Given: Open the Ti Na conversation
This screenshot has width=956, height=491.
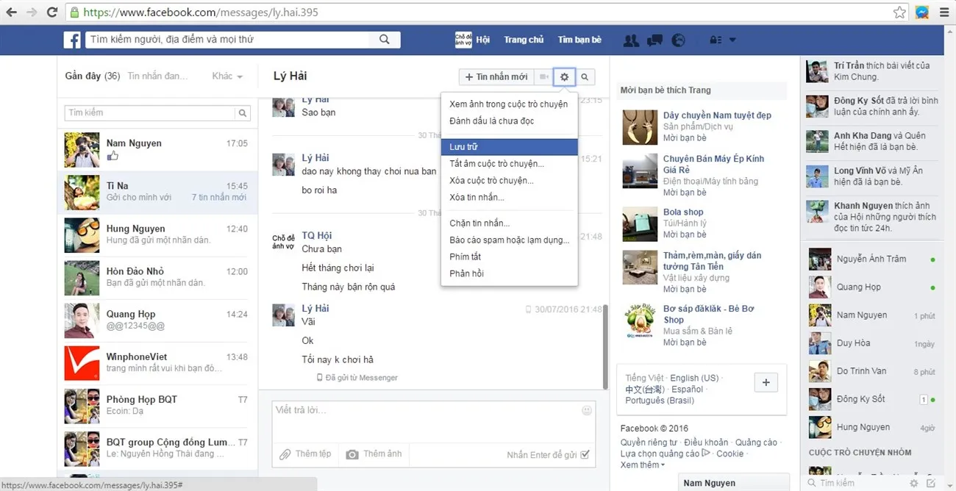Looking at the screenshot, I should 157,192.
